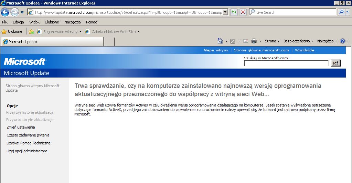This screenshot has width=352, height=183.
Task: Open the Ulubione menu in menu bar
Action: [x=52, y=22]
